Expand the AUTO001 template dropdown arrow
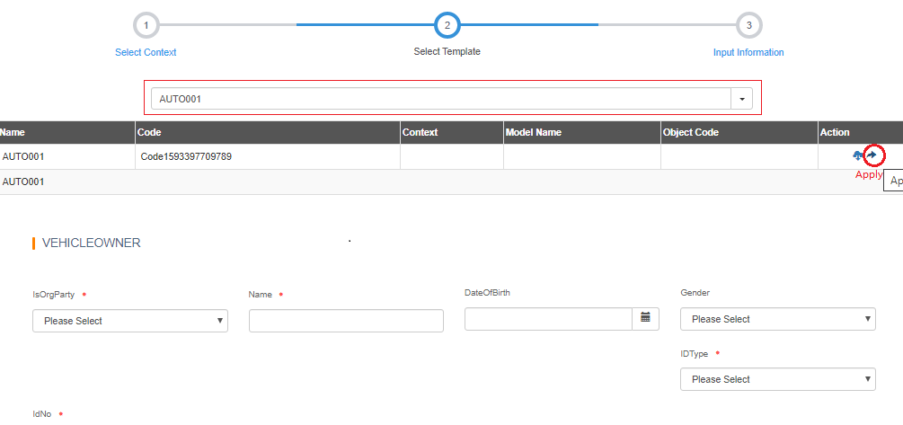 [742, 99]
